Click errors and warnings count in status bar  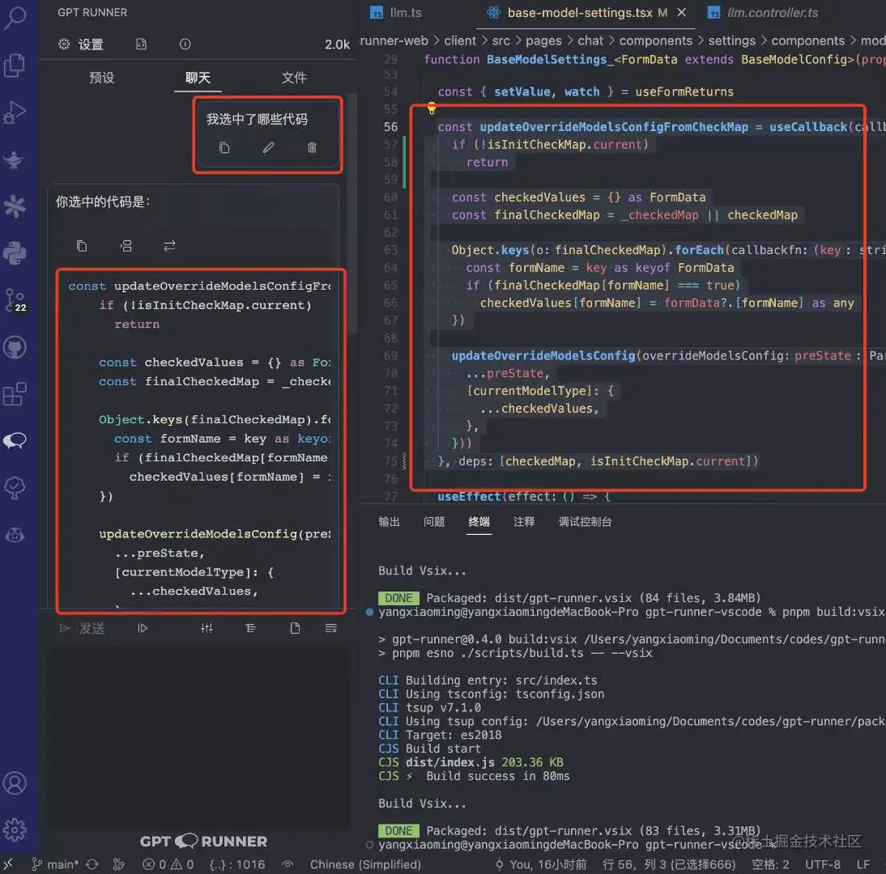click(x=168, y=864)
